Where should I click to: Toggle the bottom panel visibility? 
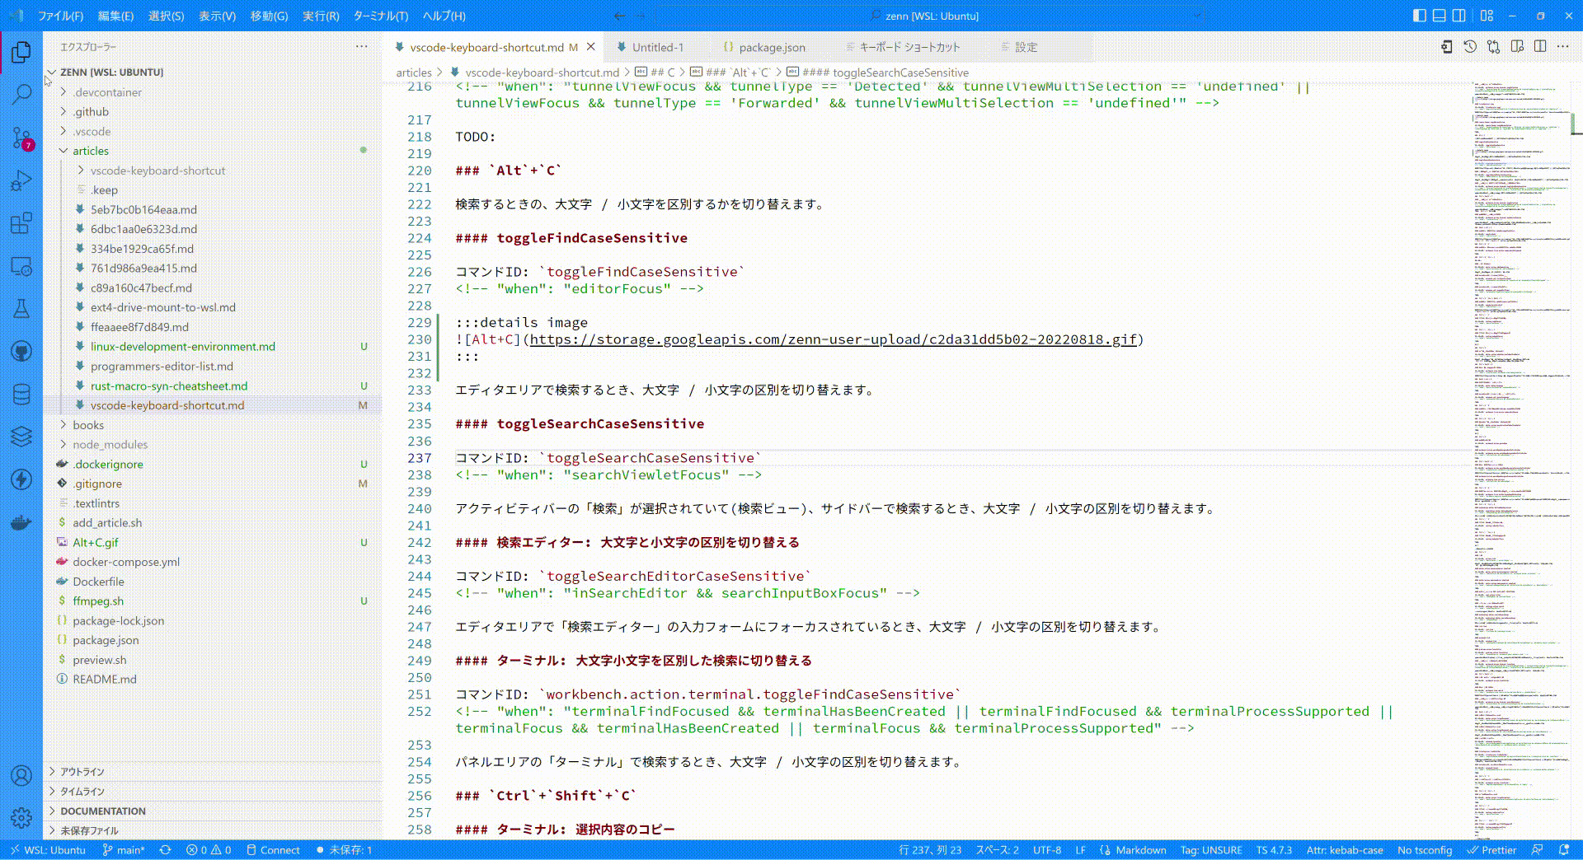[x=1439, y=16]
